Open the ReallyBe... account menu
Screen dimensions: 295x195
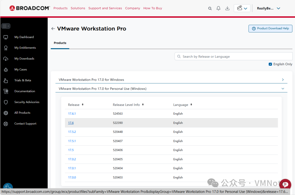click(x=269, y=8)
